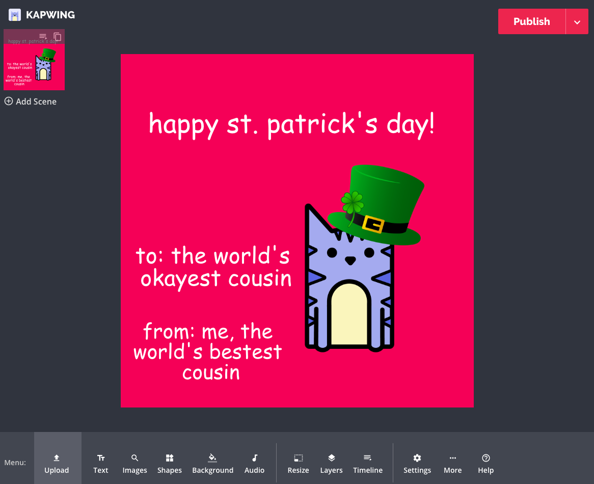
Task: Open the Audio tool
Action: (x=254, y=463)
